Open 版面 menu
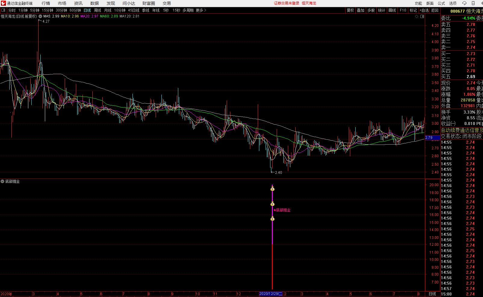The height and width of the screenshot is (297, 483). [430, 3]
